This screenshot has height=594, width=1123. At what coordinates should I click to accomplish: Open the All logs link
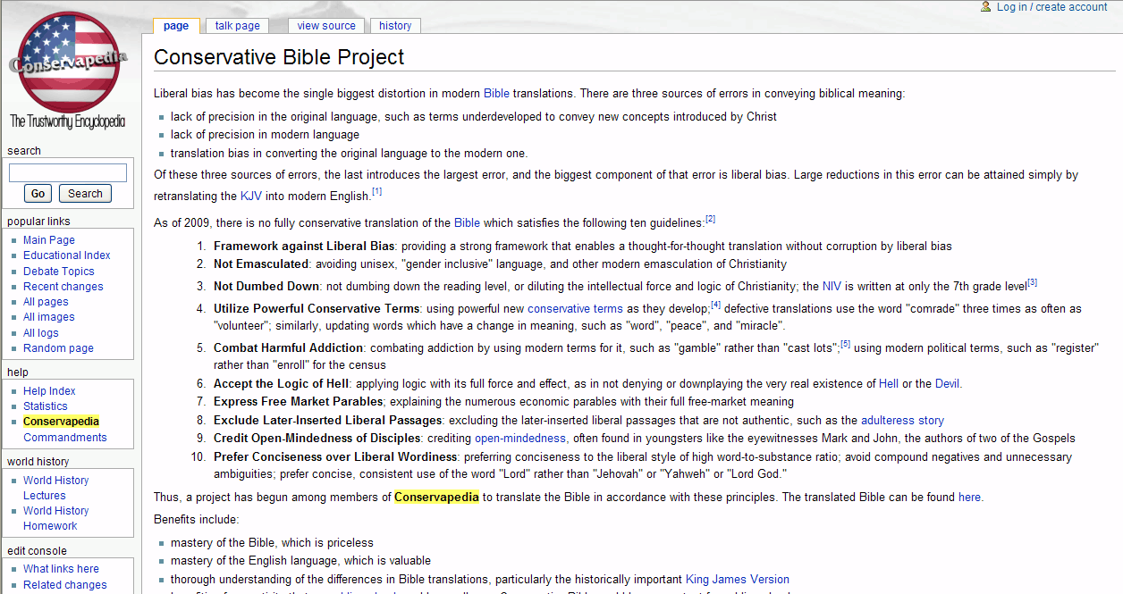(x=41, y=333)
